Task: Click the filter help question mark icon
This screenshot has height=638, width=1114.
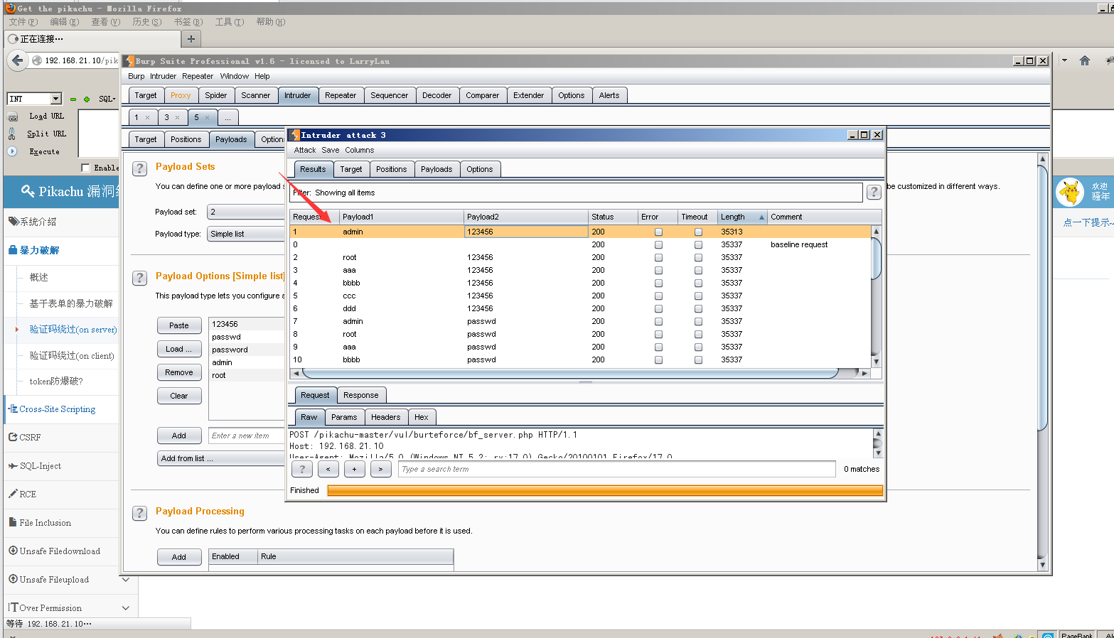Action: pyautogui.click(x=874, y=192)
